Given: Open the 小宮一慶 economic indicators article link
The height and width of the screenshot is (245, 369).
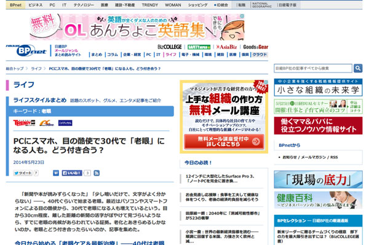Looking at the screenshot, I should pos(222,236).
